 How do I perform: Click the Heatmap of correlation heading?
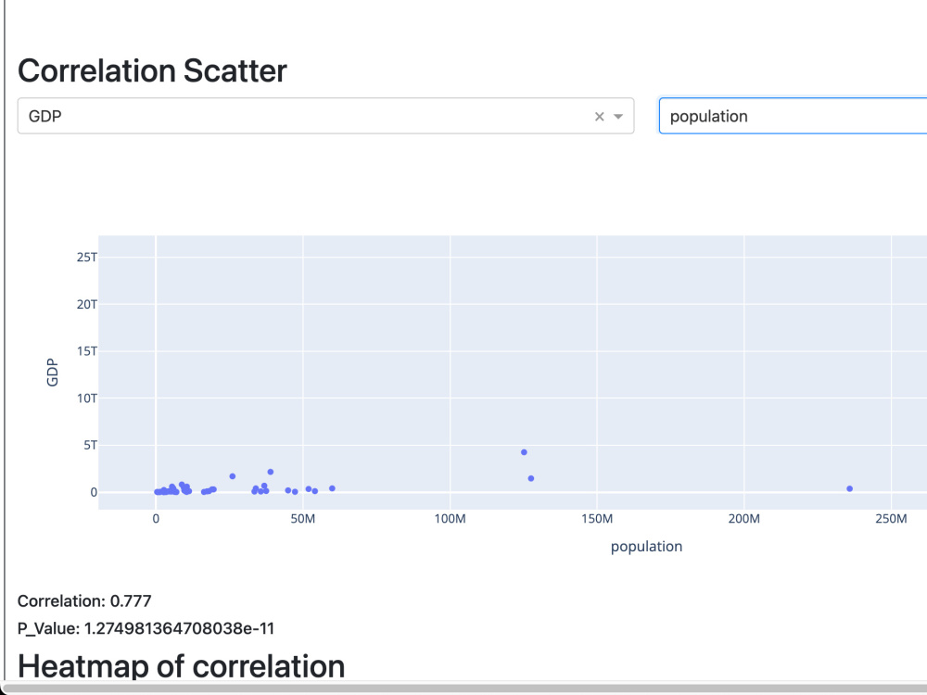pos(181,666)
